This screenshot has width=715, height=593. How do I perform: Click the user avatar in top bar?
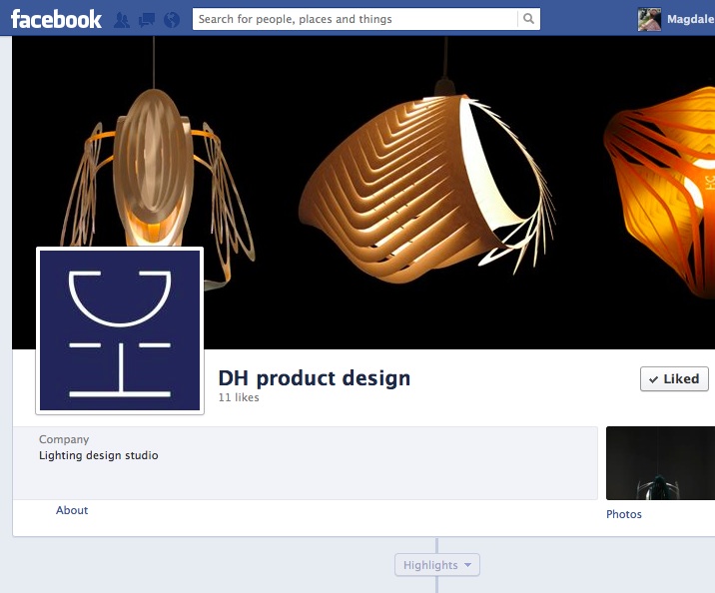[x=650, y=19]
